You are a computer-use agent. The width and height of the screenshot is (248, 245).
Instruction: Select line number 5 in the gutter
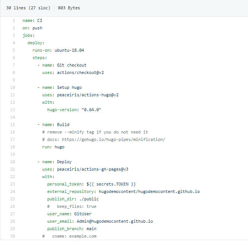coord(14,50)
